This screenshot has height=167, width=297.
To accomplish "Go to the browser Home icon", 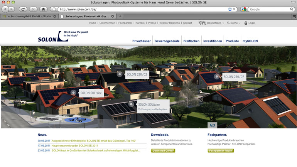I will [43, 9].
